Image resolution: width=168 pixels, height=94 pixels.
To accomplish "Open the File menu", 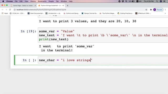I will [16, 1].
